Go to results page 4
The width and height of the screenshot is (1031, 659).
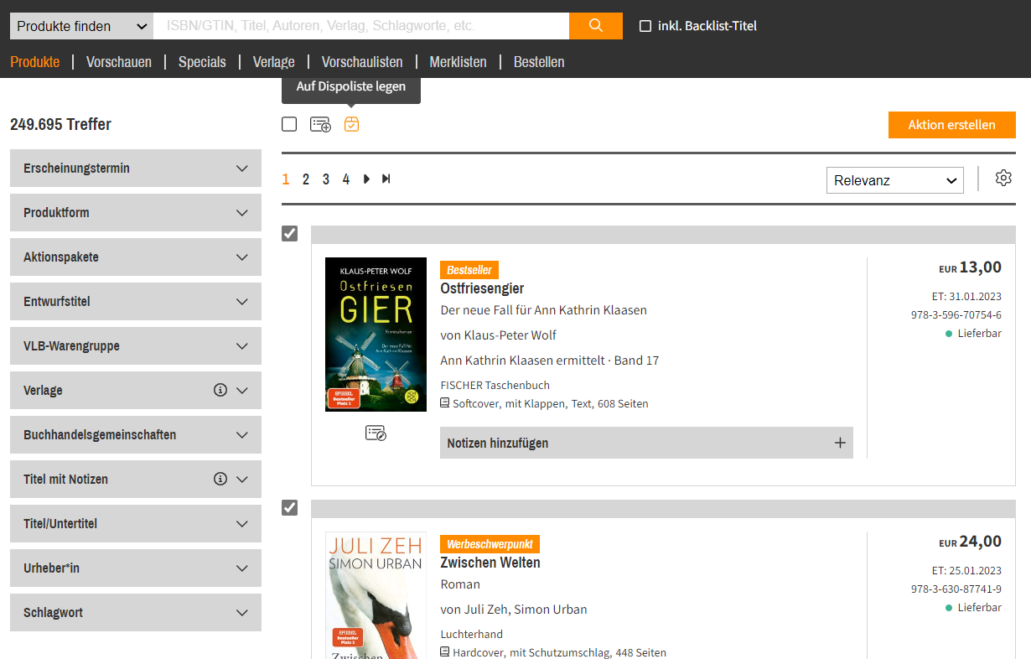(346, 179)
